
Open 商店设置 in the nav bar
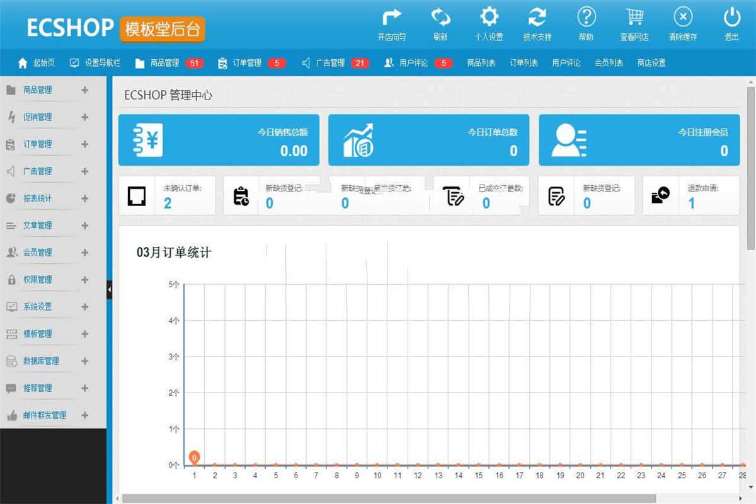pyautogui.click(x=651, y=63)
